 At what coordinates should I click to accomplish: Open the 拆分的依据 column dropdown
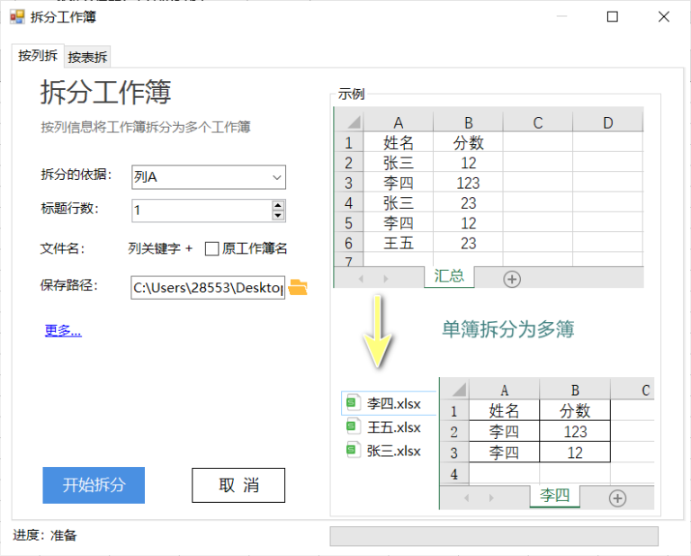pos(276,177)
